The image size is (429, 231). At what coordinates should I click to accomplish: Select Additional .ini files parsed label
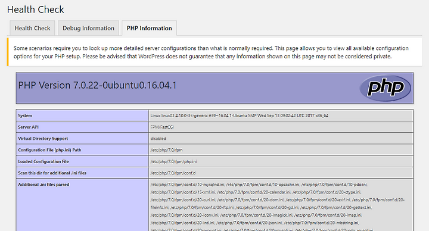[43, 185]
